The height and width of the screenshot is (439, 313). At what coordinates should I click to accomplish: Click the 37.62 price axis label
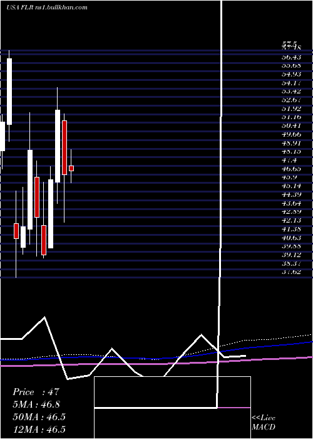pyautogui.click(x=291, y=272)
